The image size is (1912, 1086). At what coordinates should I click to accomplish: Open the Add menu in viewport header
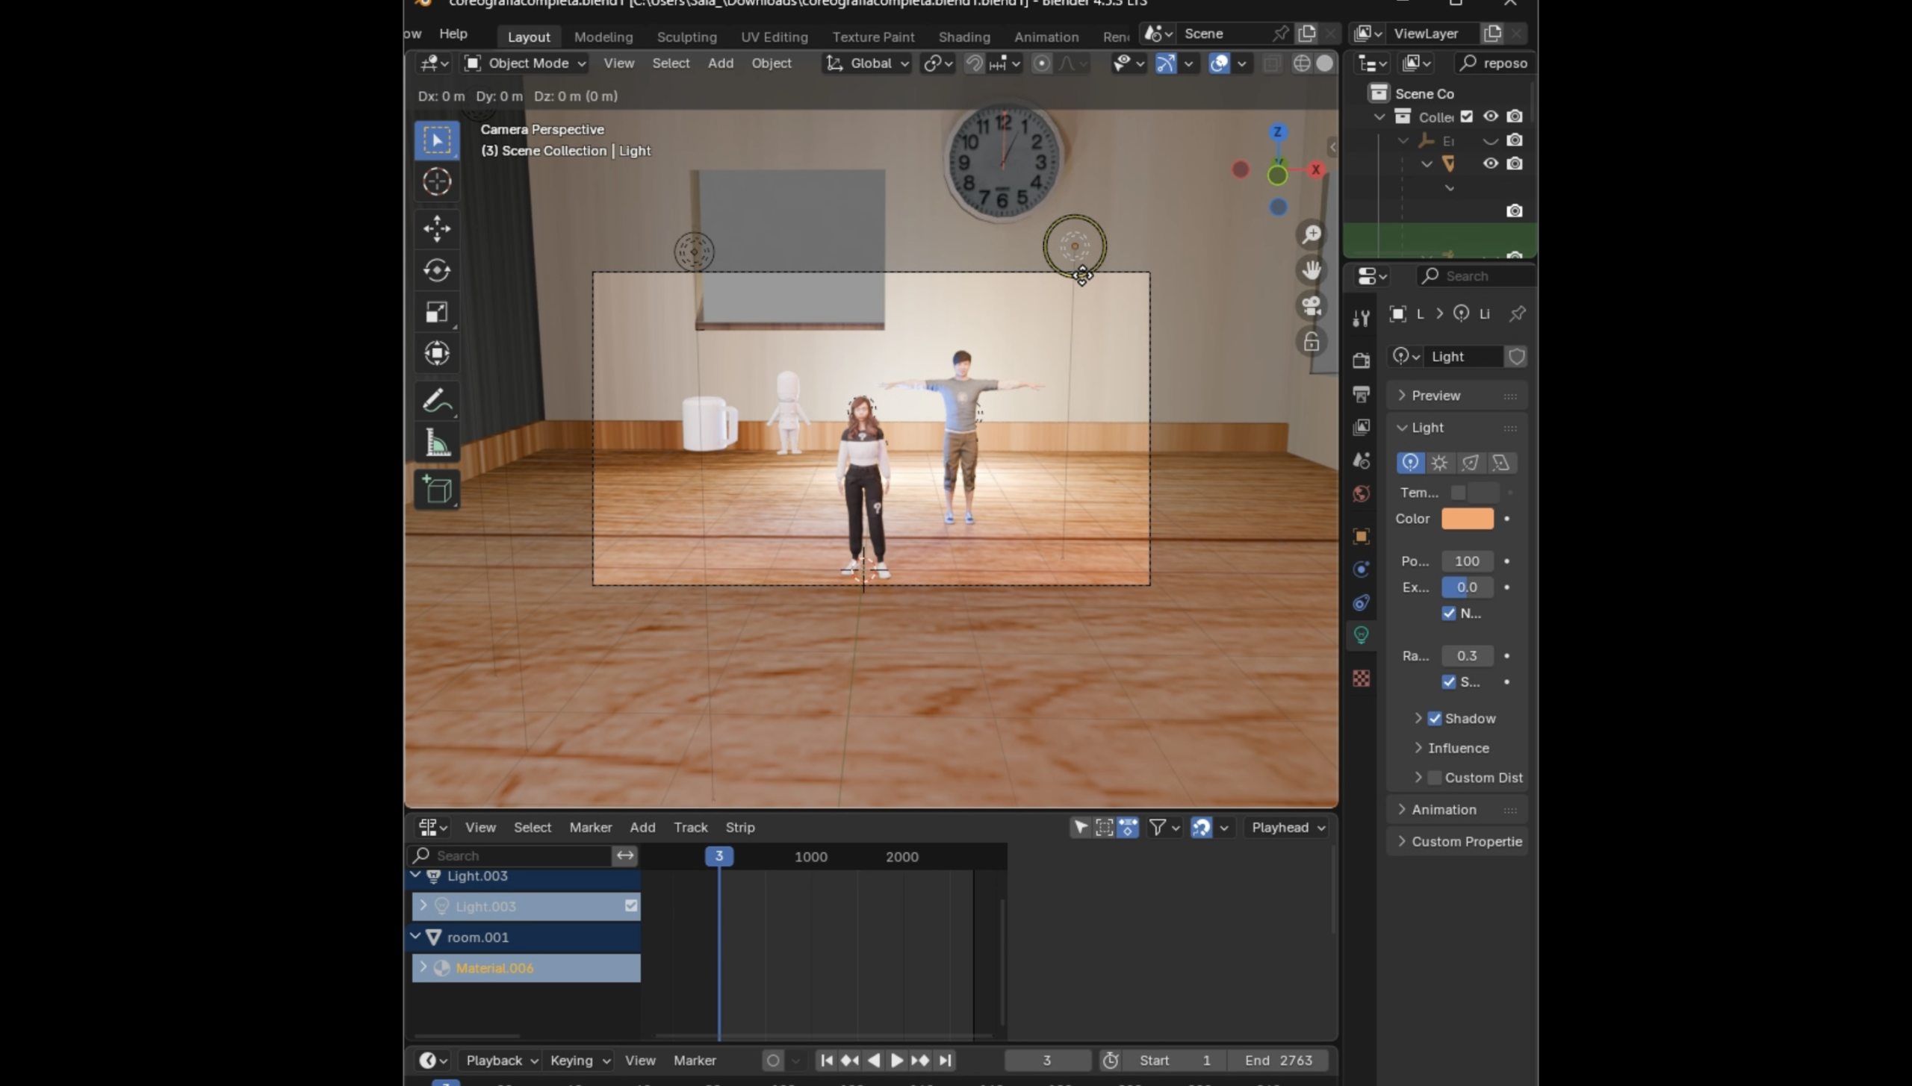tap(720, 63)
